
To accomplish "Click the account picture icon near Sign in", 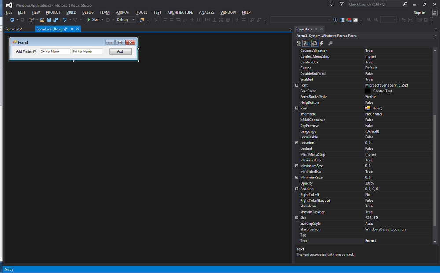I will point(435,12).
